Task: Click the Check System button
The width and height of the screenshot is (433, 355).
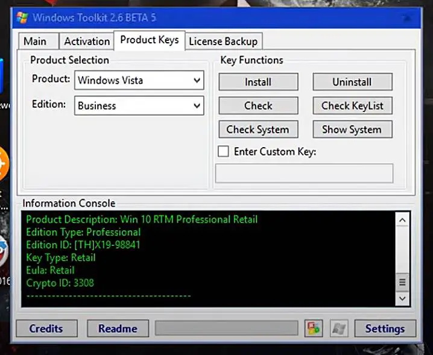Action: [259, 130]
